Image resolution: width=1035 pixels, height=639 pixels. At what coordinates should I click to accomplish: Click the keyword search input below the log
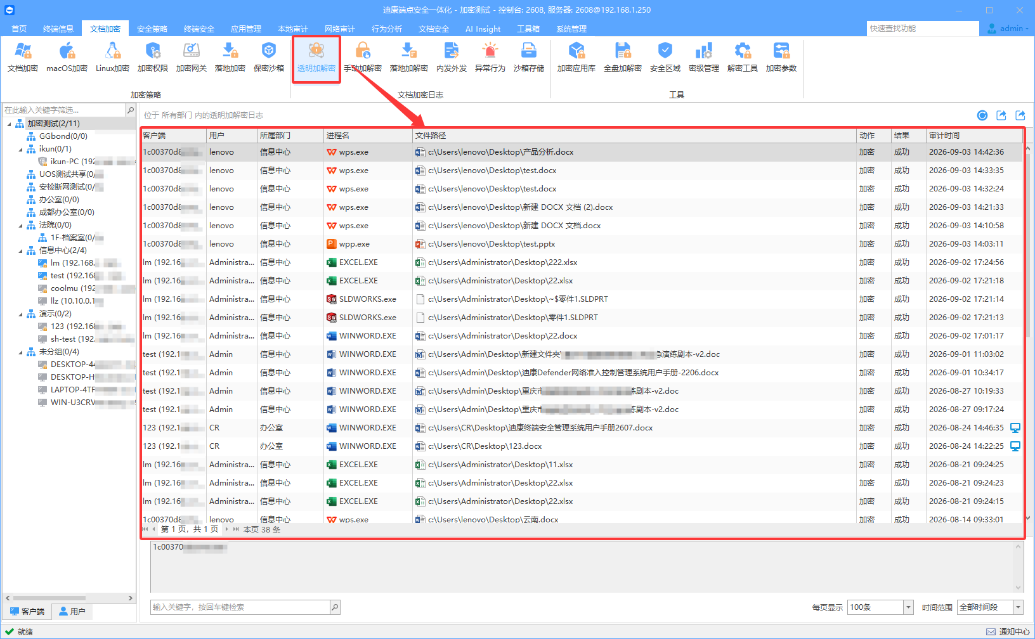241,607
